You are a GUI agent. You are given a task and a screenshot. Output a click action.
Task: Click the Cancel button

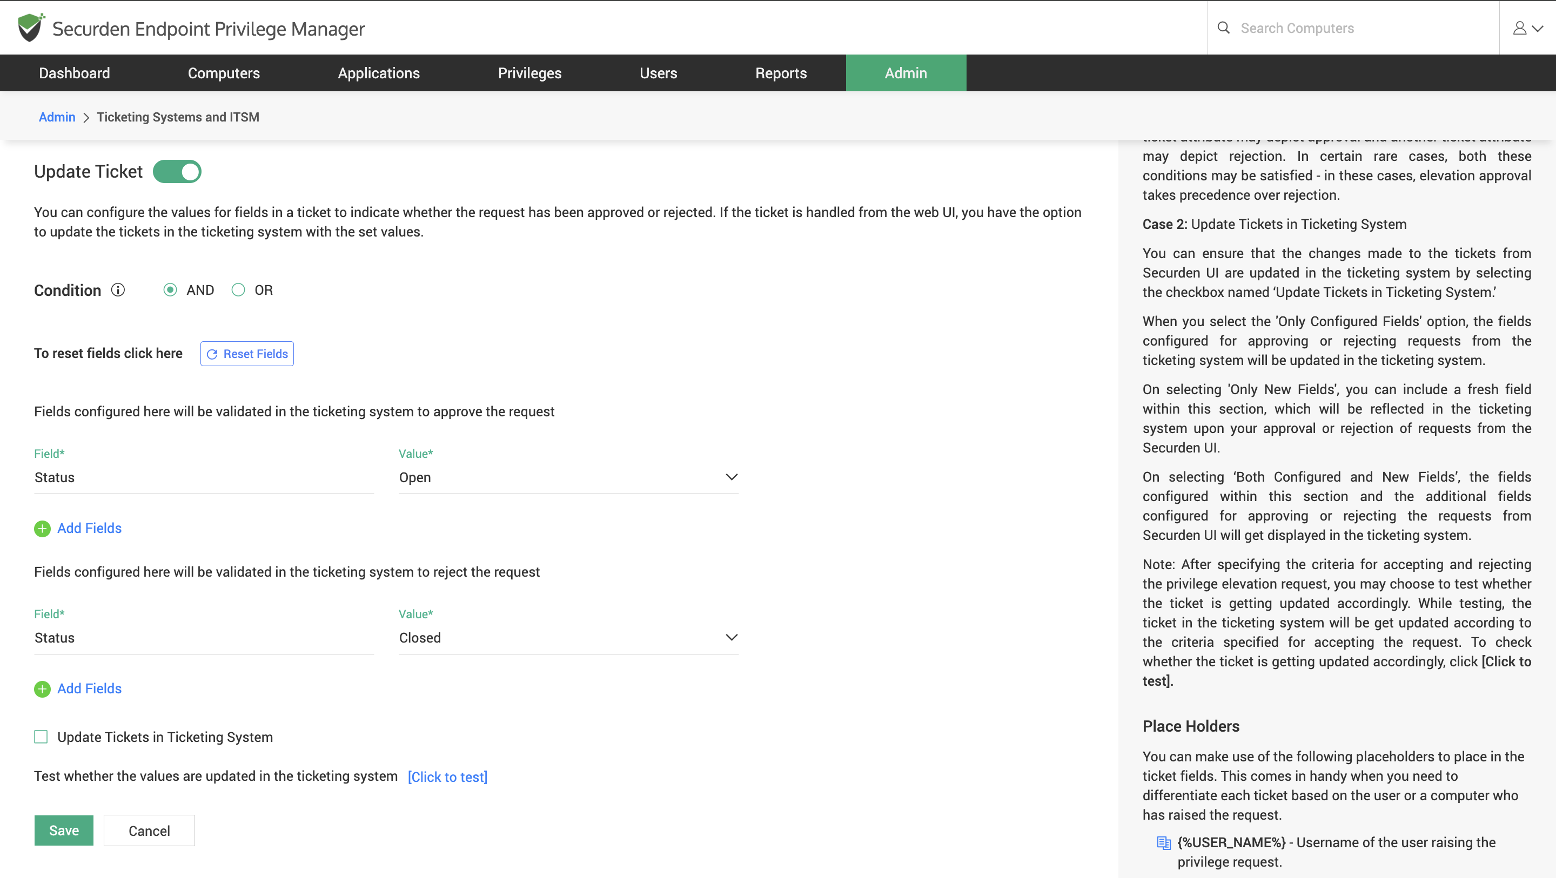pos(149,831)
